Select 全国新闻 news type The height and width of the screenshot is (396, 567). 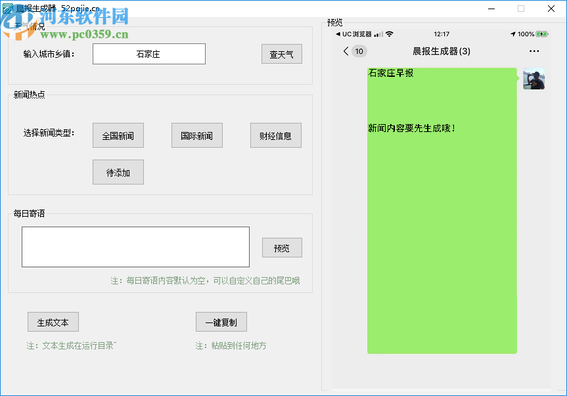[x=118, y=135]
